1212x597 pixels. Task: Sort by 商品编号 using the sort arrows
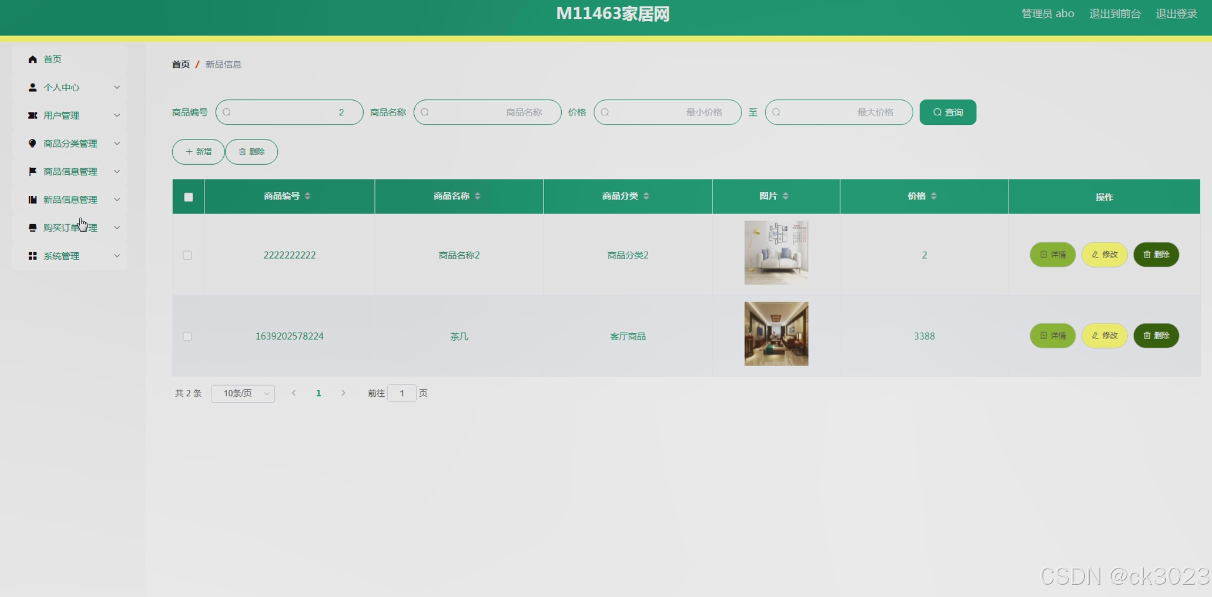[x=307, y=196]
